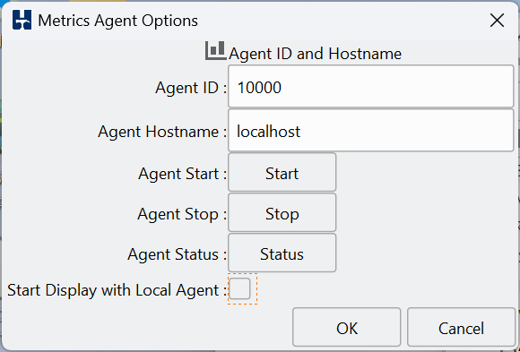
Task: Click the "Agent Hostname :" label
Action: click(x=162, y=132)
